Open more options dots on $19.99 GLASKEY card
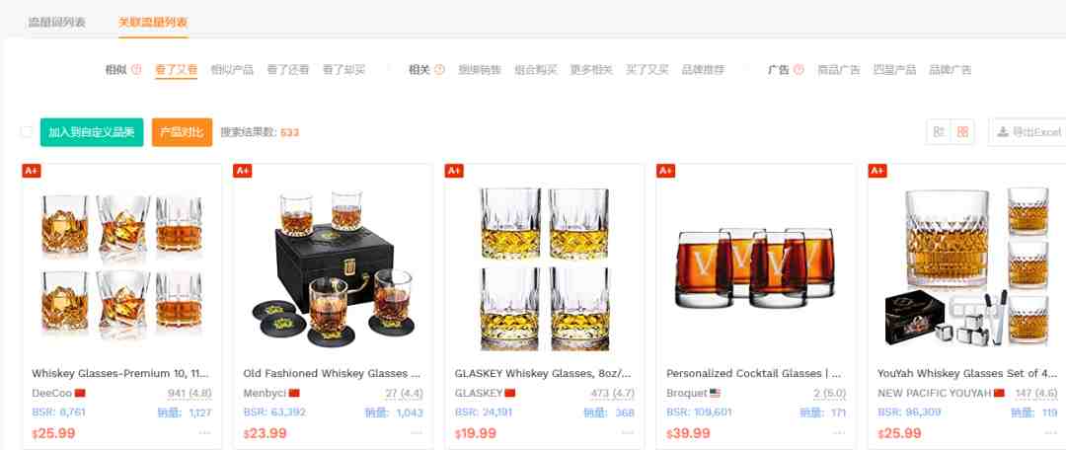This screenshot has width=1066, height=450. point(628,433)
